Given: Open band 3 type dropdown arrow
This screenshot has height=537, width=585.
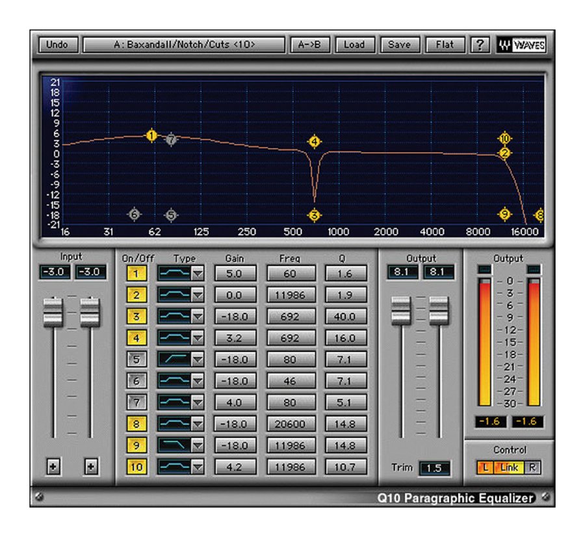Looking at the screenshot, I should (198, 317).
